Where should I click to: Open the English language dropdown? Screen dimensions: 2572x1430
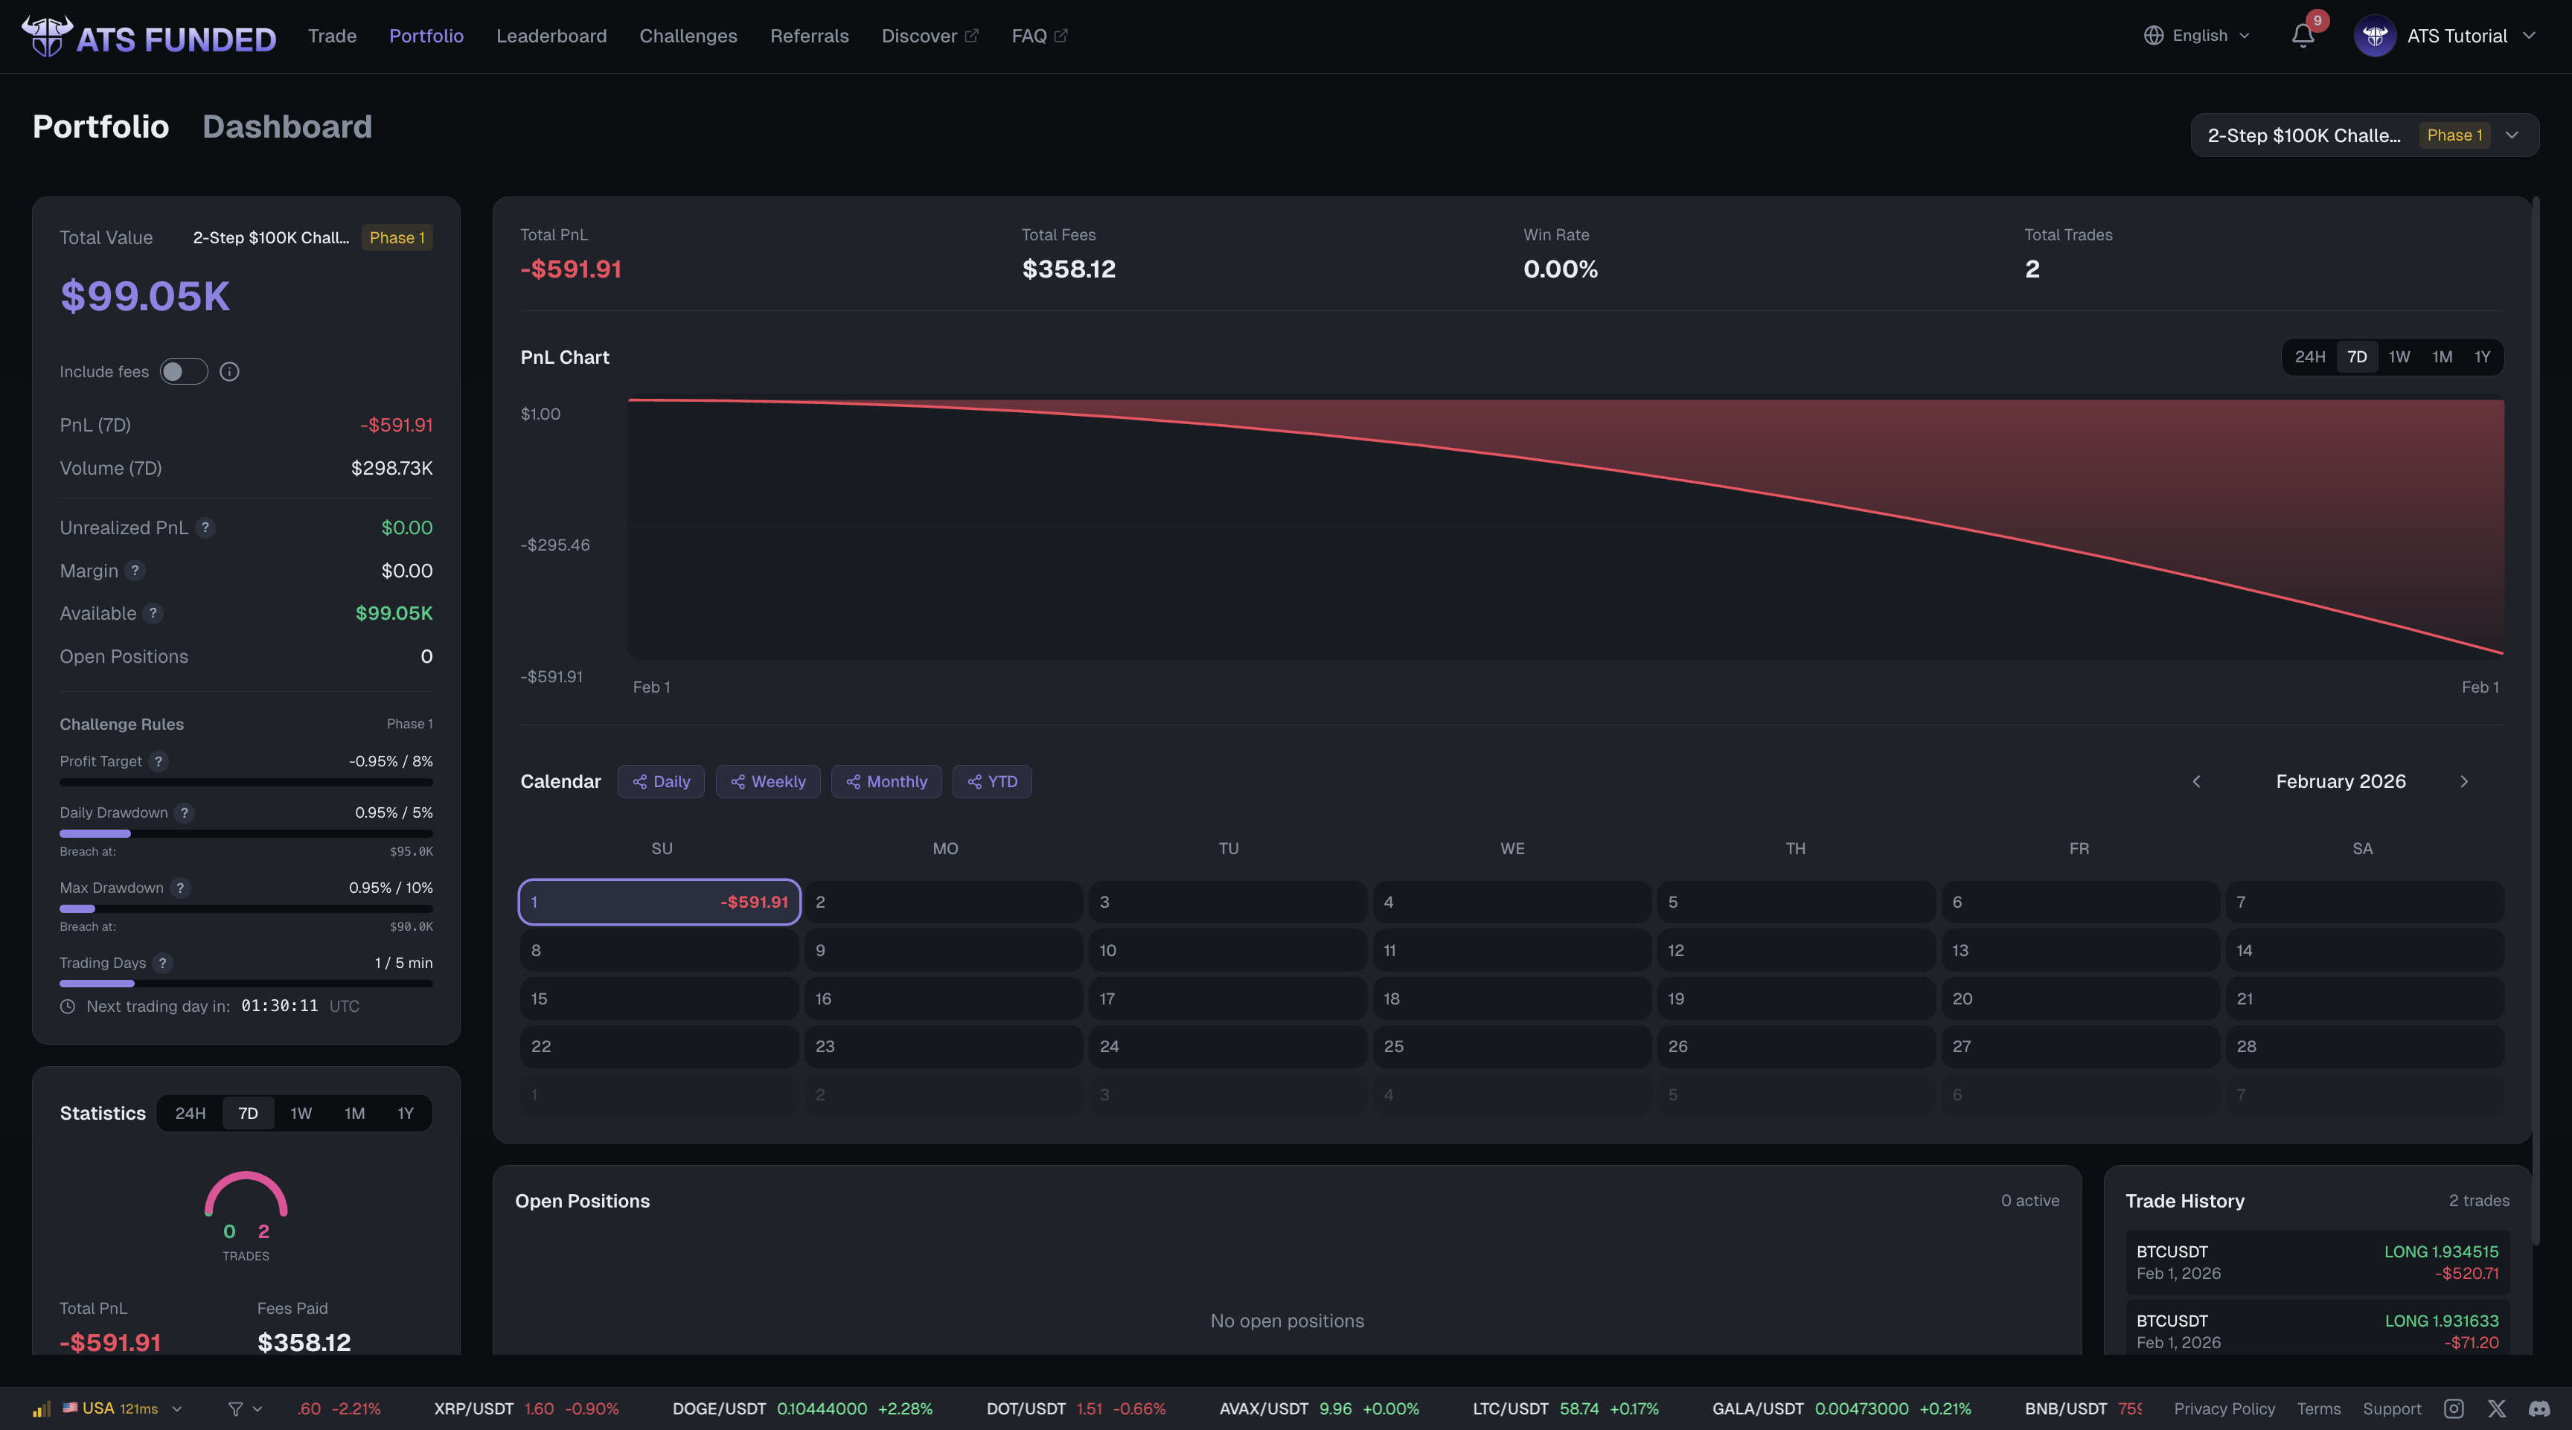[2198, 36]
